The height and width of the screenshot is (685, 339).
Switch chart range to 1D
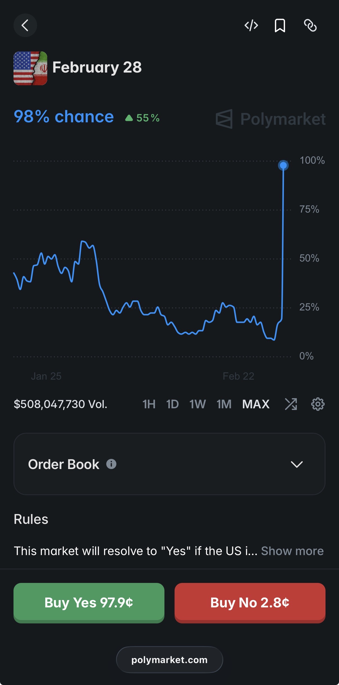172,404
